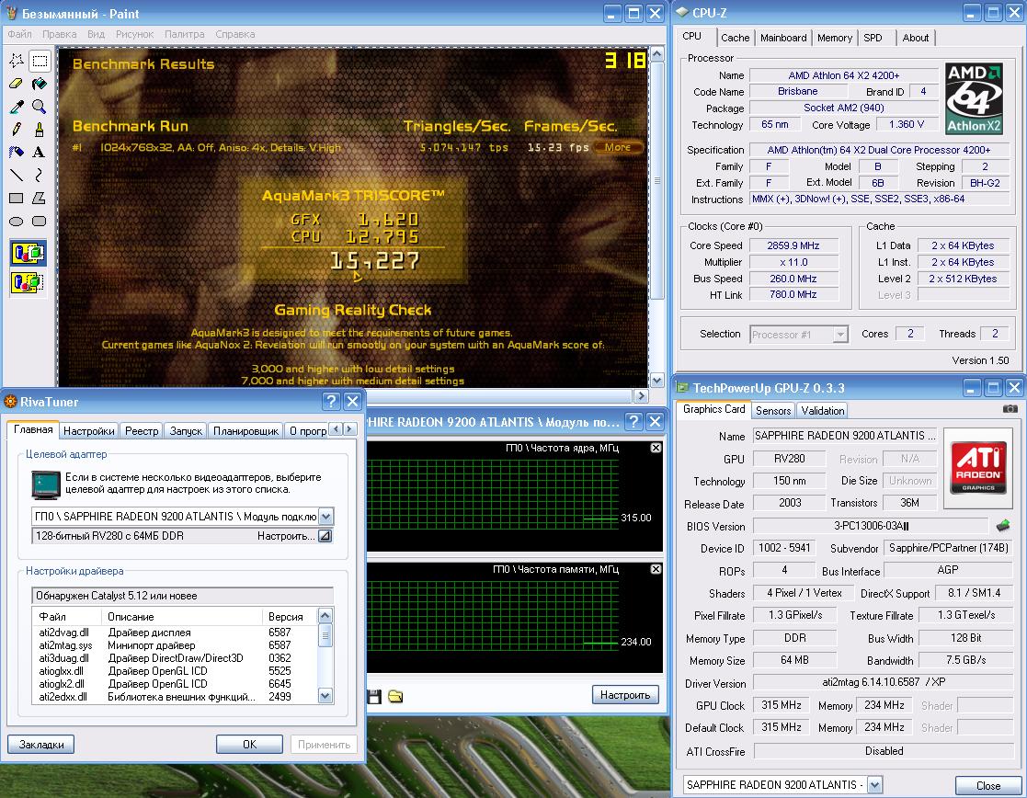This screenshot has height=798, width=1027.
Task: Switch to the Memory tab in CPU-Z
Action: coord(835,38)
